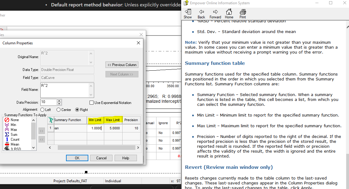Click Revert (Review main window only) heading

(229, 167)
